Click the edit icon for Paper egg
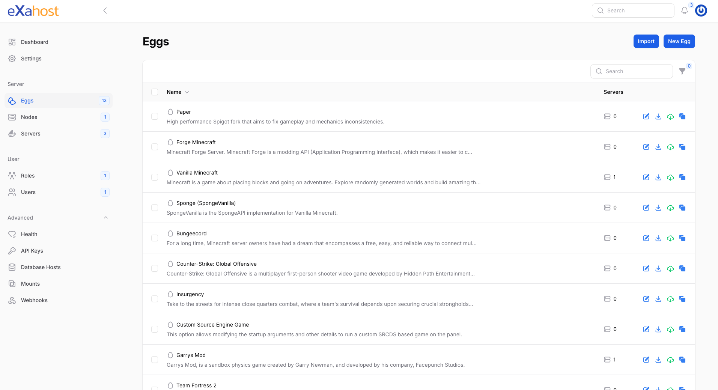The width and height of the screenshot is (718, 390). [646, 116]
